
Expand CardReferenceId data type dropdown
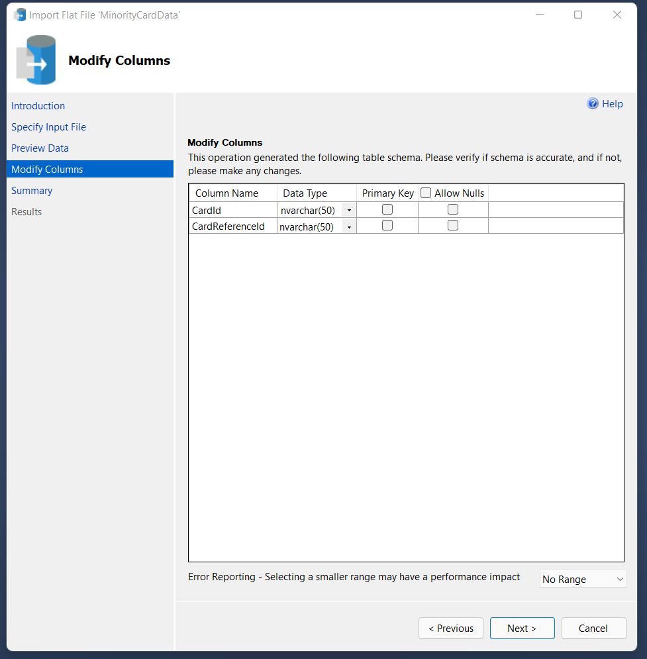click(349, 227)
